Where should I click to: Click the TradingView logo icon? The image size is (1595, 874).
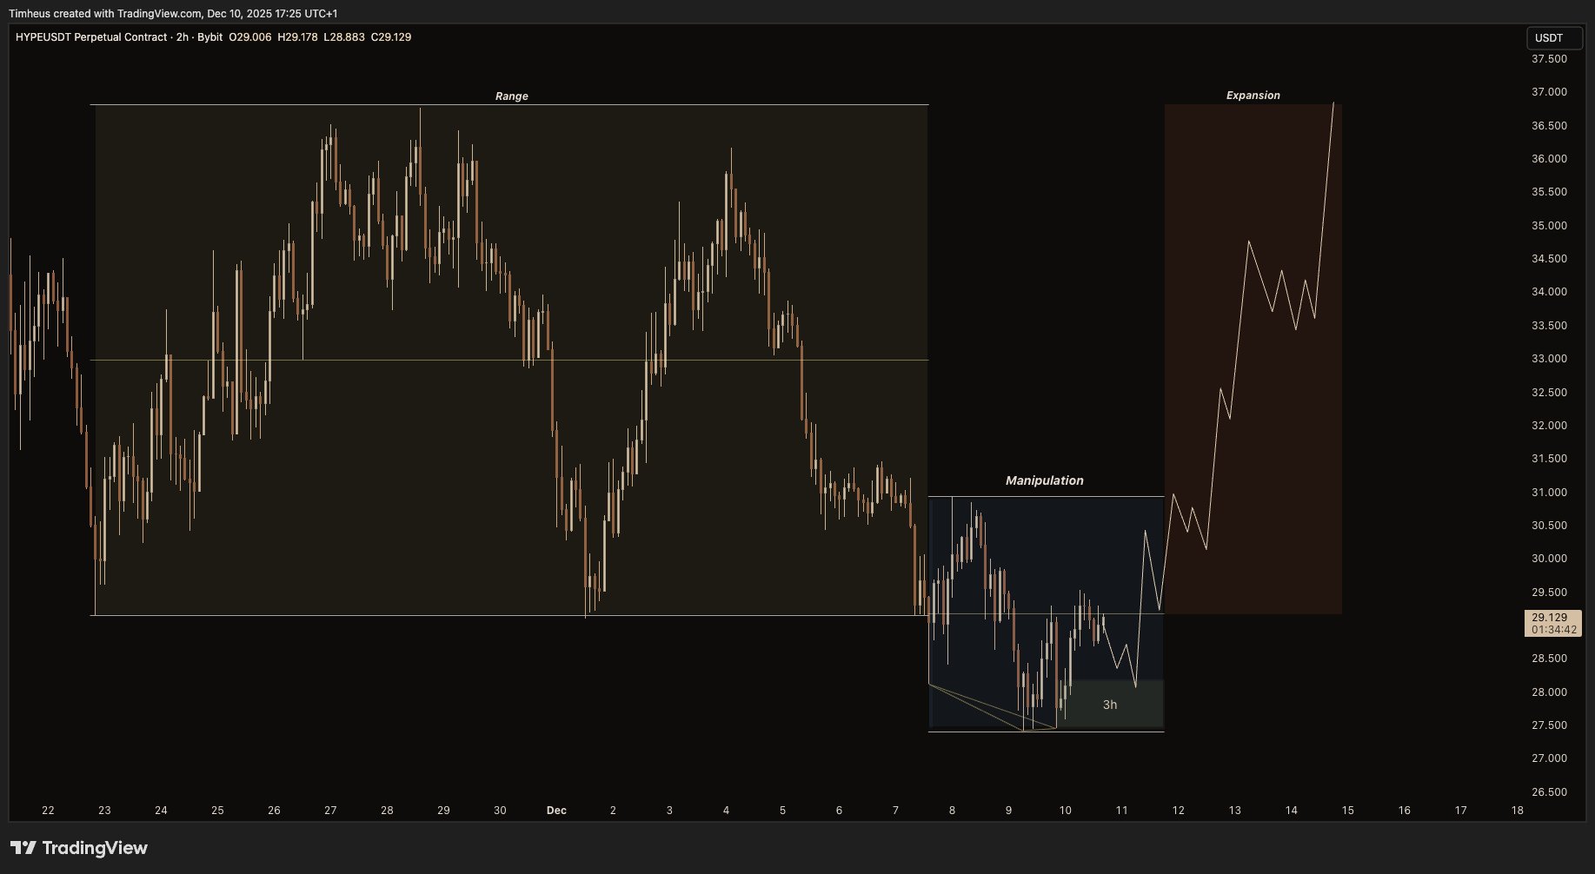tap(23, 848)
